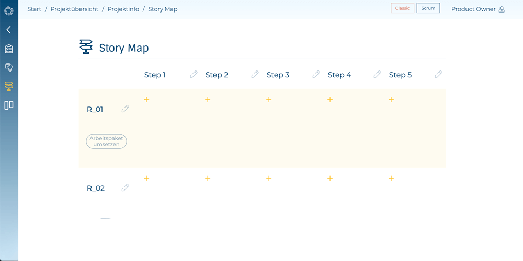Add a story under Step 2 in R_01
Image resolution: width=523 pixels, height=261 pixels.
(208, 100)
